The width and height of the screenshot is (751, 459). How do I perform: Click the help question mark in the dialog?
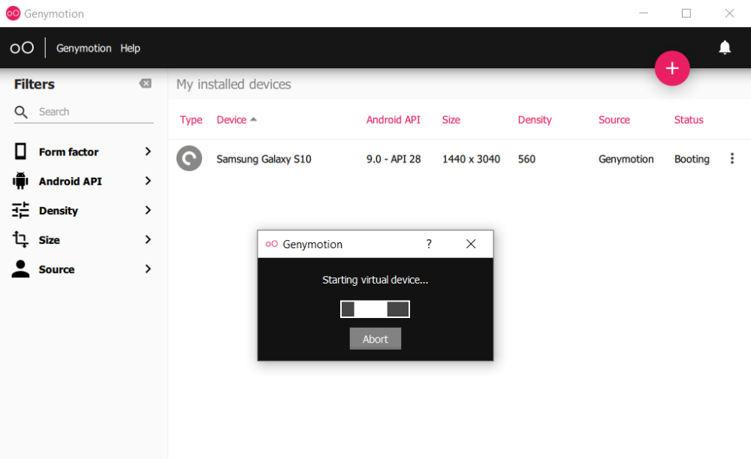coord(429,244)
